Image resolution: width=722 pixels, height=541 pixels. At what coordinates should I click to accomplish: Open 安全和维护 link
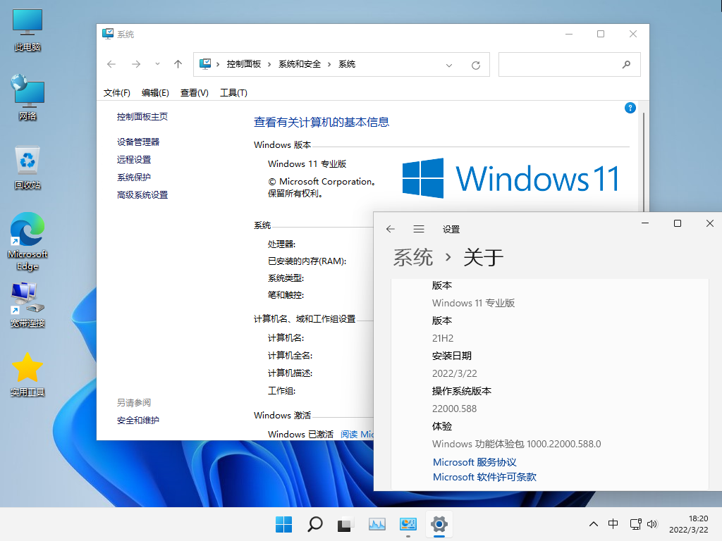[138, 421]
